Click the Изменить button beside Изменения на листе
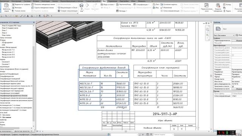The width and height of the screenshot is (242, 136). (x=239, y=89)
